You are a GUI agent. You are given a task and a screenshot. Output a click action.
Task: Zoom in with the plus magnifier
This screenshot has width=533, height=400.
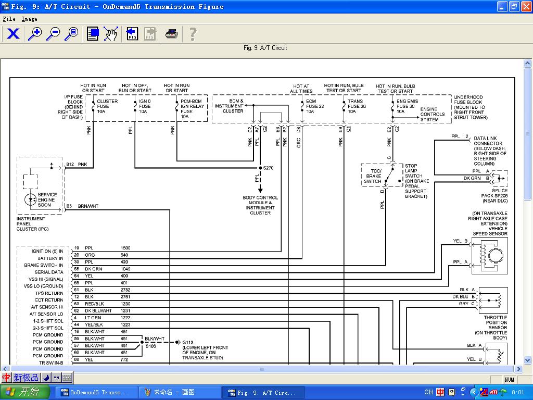click(x=35, y=34)
